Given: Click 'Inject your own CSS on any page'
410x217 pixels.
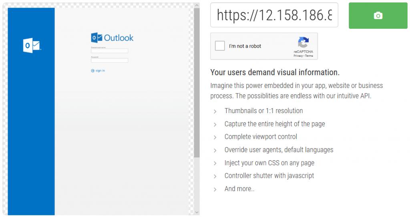Looking at the screenshot, I should 269,163.
